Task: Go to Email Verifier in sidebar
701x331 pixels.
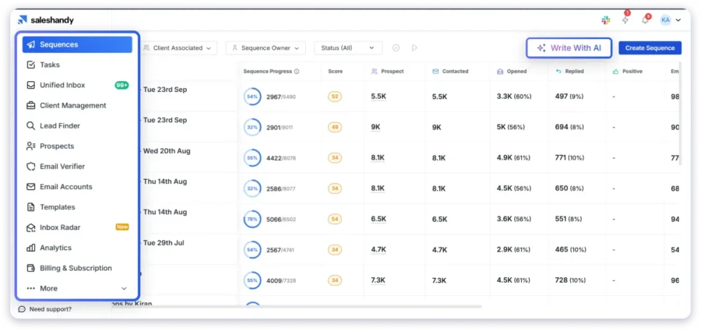Action: point(62,166)
